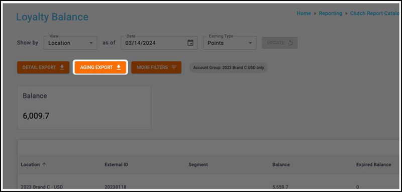Open the calendar picker icon in the Date field
Screen dimensions: 402x192
(x=190, y=43)
